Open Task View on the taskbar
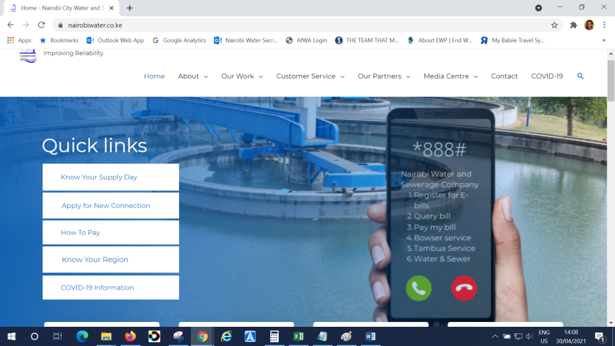The image size is (615, 346). (x=58, y=336)
